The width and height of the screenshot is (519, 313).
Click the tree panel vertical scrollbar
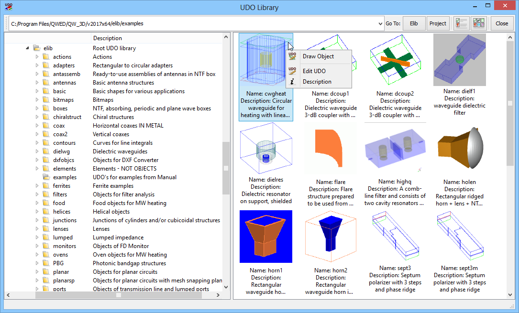[x=226, y=168]
